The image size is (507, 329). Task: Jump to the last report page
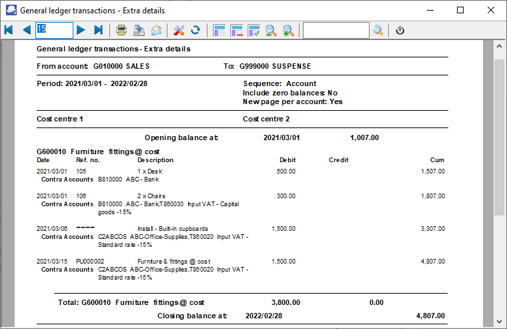click(x=99, y=30)
